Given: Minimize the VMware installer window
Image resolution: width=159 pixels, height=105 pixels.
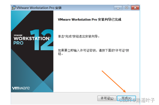Looking at the screenshot, I should pyautogui.click(x=118, y=8).
